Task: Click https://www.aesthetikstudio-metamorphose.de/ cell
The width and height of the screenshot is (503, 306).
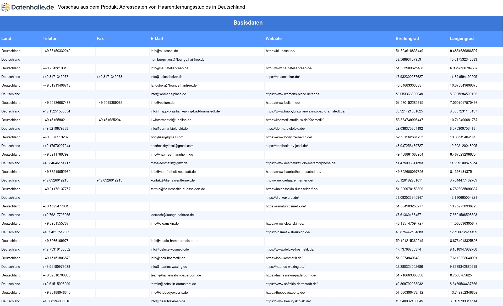Action: [x=301, y=163]
